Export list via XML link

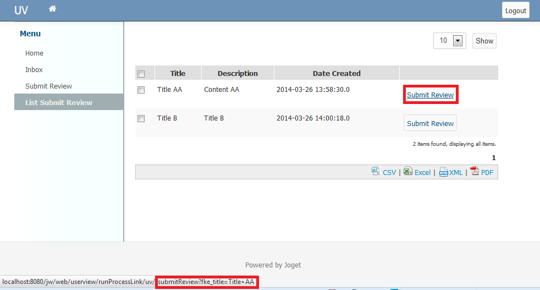coord(456,172)
